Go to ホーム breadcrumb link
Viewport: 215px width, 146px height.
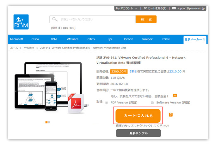[14, 48]
